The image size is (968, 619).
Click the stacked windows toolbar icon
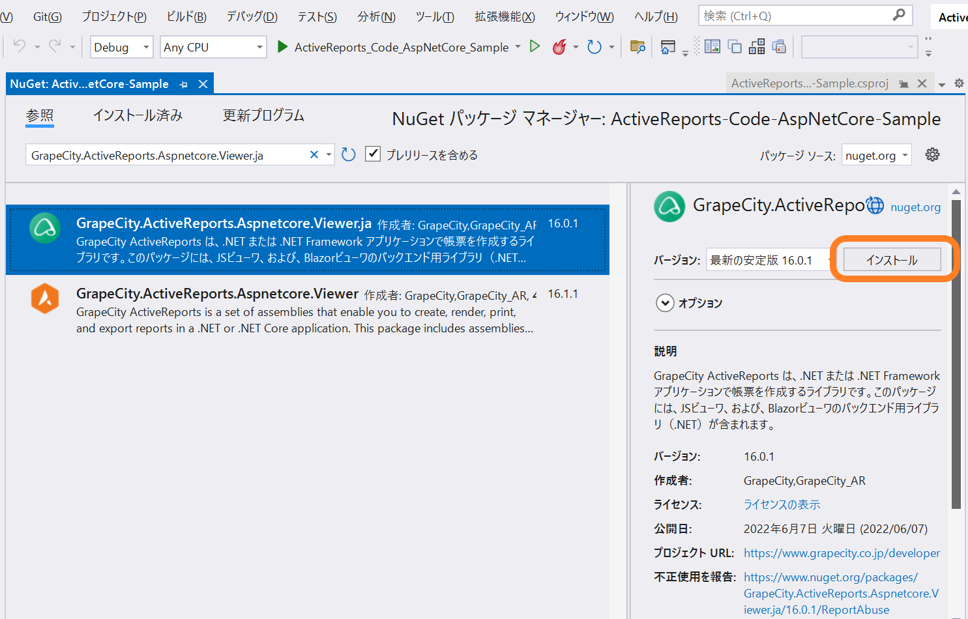[x=735, y=47]
